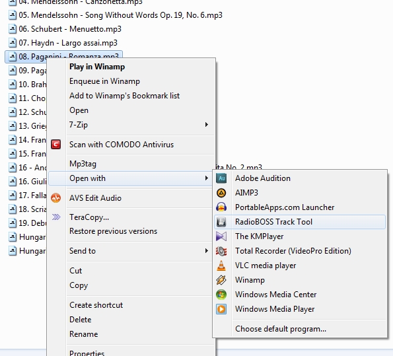Expand the Open with submenu arrow
This screenshot has width=393, height=356.
(x=207, y=178)
